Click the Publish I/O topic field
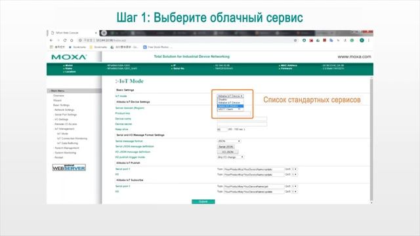420x236 pixels. coord(254,175)
